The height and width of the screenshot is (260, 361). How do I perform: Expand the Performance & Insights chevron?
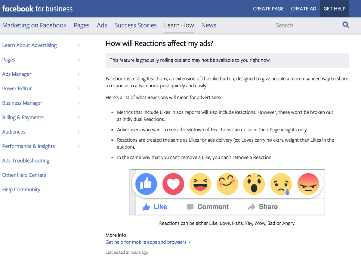(x=79, y=146)
